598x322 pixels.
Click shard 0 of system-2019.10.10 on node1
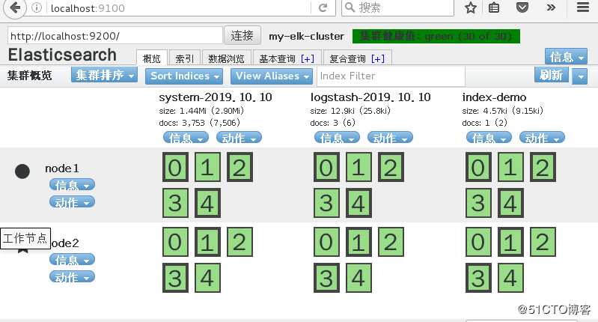tap(175, 167)
